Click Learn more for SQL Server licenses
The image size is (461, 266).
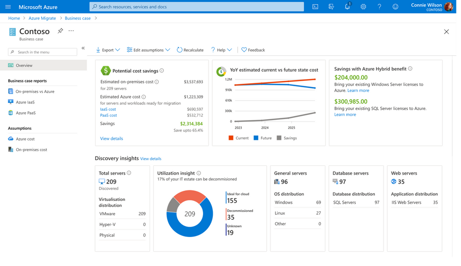point(345,115)
